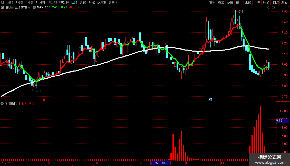Click the 复权 button
The height and width of the screenshot is (166, 290).
[212, 2]
